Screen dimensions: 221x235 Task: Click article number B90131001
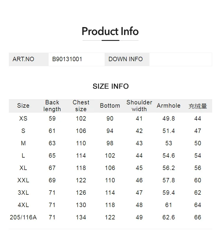(x=67, y=59)
